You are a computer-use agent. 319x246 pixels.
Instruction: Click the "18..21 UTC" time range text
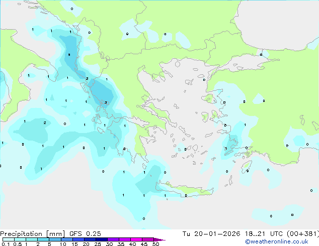click(x=264, y=234)
